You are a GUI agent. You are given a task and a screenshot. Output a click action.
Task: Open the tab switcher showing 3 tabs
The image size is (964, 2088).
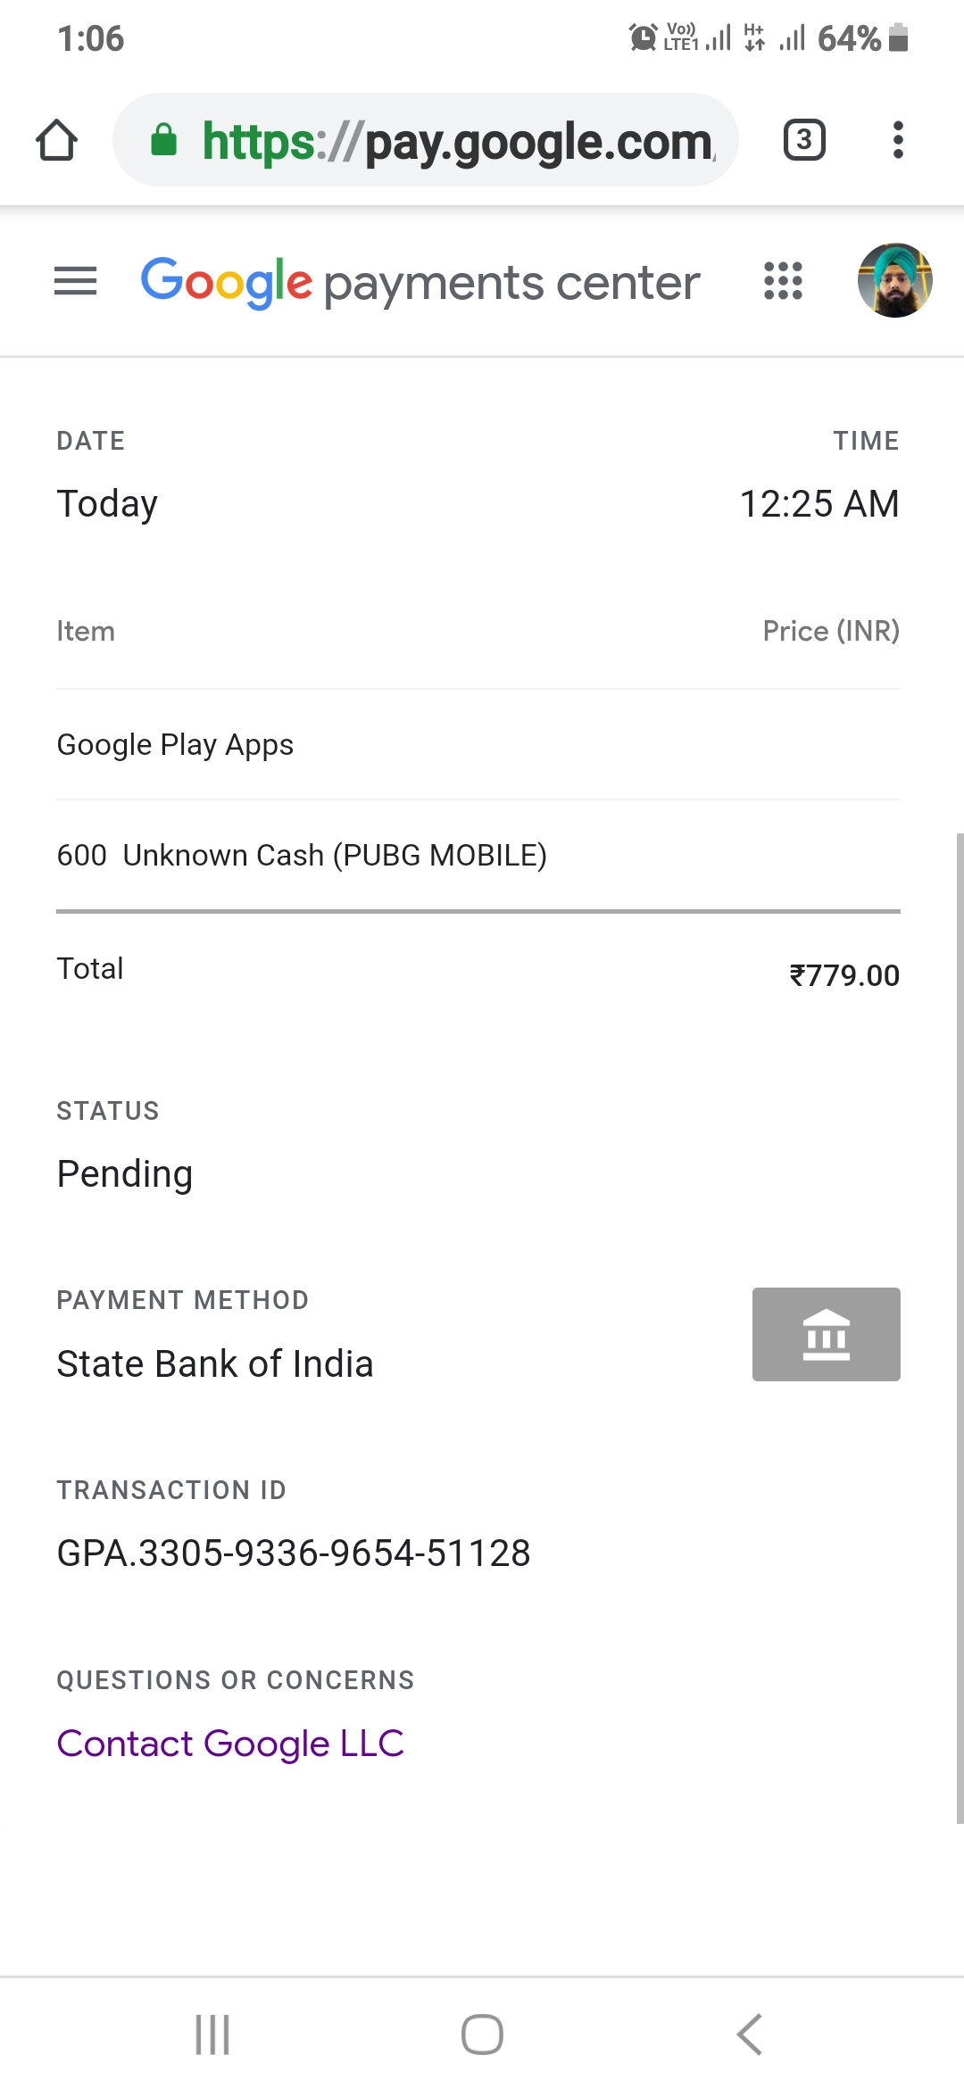click(x=803, y=140)
